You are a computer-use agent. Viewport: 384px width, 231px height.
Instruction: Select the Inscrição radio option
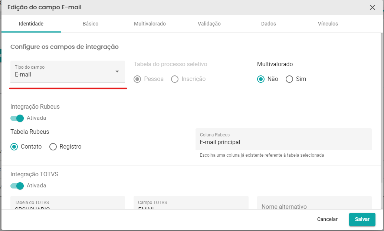coord(175,79)
